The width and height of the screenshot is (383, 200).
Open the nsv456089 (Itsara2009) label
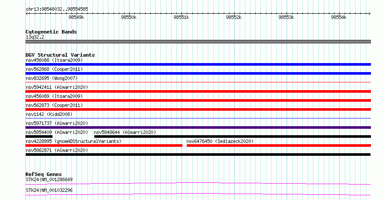click(x=54, y=96)
